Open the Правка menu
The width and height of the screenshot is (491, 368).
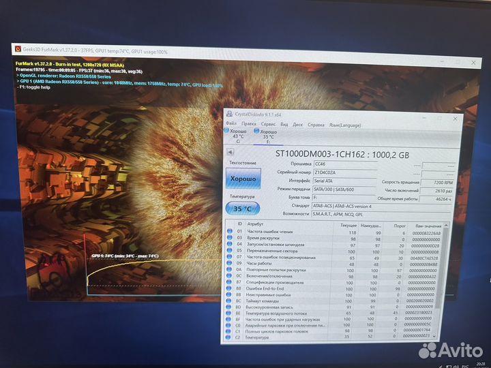pyautogui.click(x=249, y=124)
